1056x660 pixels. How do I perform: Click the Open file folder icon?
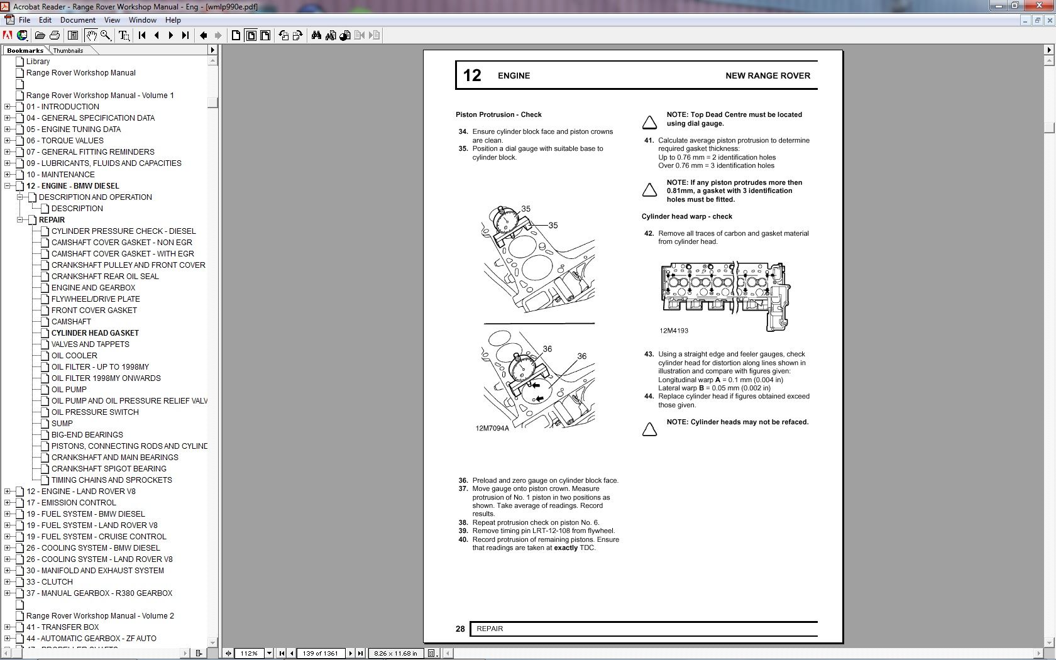pos(40,35)
